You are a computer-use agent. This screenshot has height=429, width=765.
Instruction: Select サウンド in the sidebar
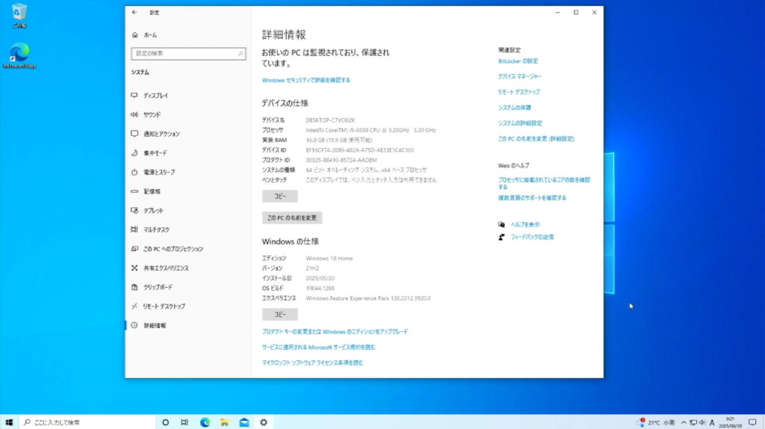(x=152, y=114)
